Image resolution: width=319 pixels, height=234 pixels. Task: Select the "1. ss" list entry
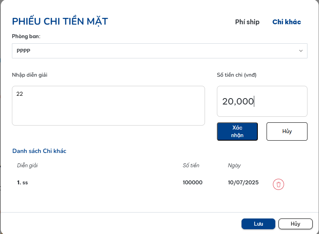[23, 183]
